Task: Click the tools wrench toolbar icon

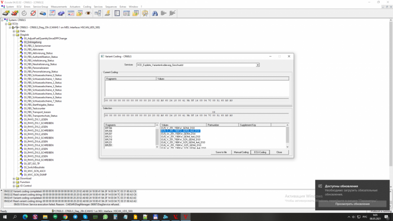Action: pyautogui.click(x=145, y=13)
